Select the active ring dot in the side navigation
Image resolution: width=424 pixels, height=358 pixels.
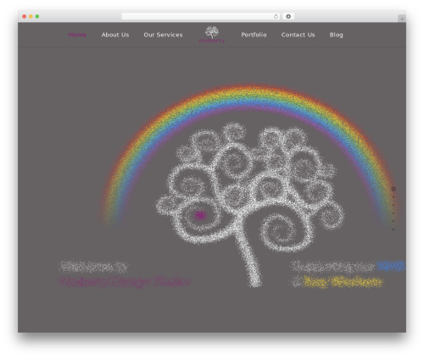click(x=393, y=189)
